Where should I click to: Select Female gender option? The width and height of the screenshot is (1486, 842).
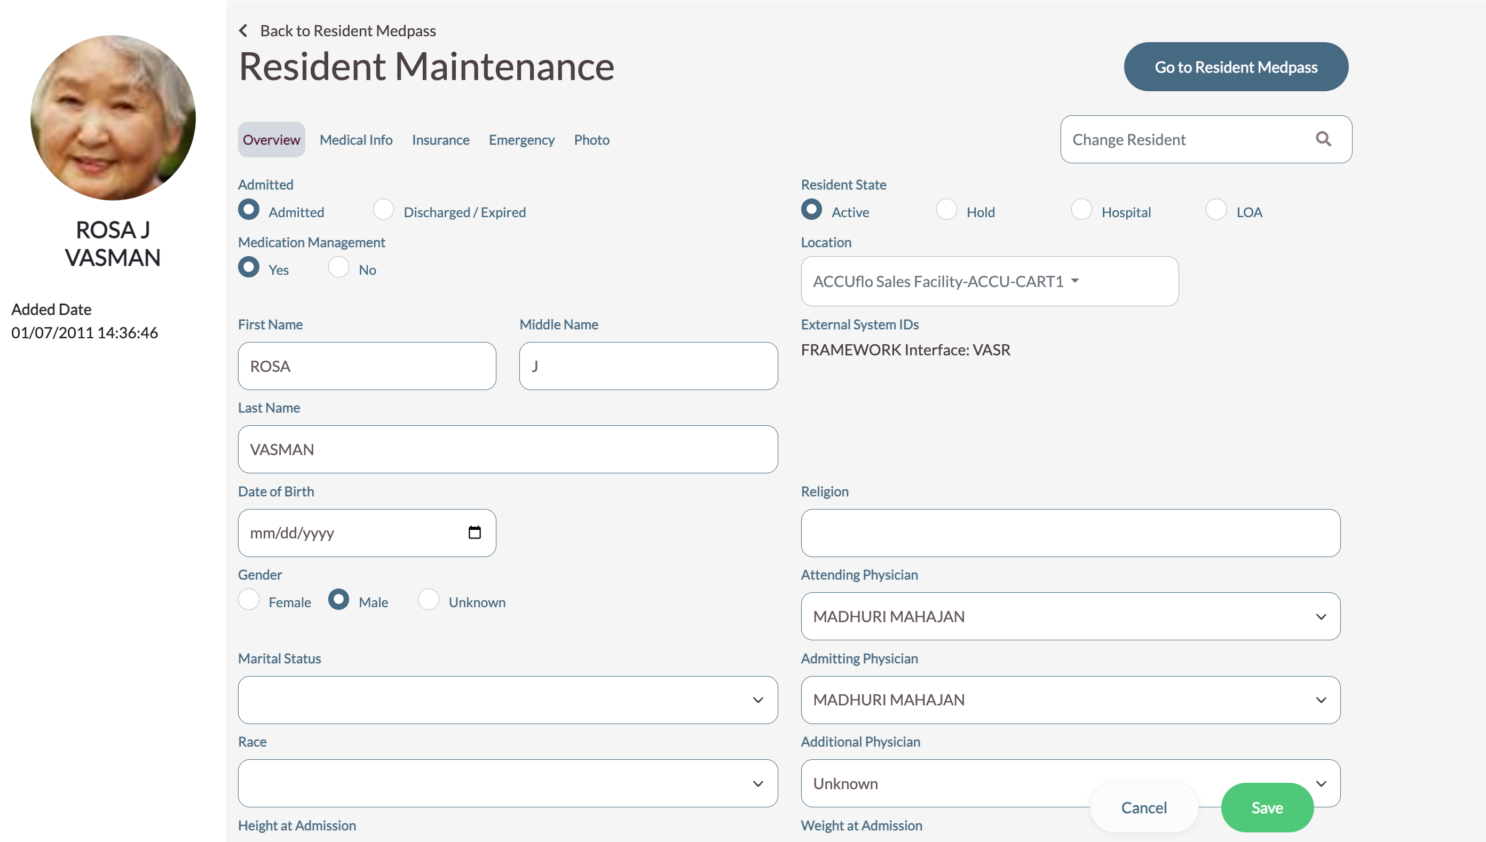pyautogui.click(x=249, y=600)
